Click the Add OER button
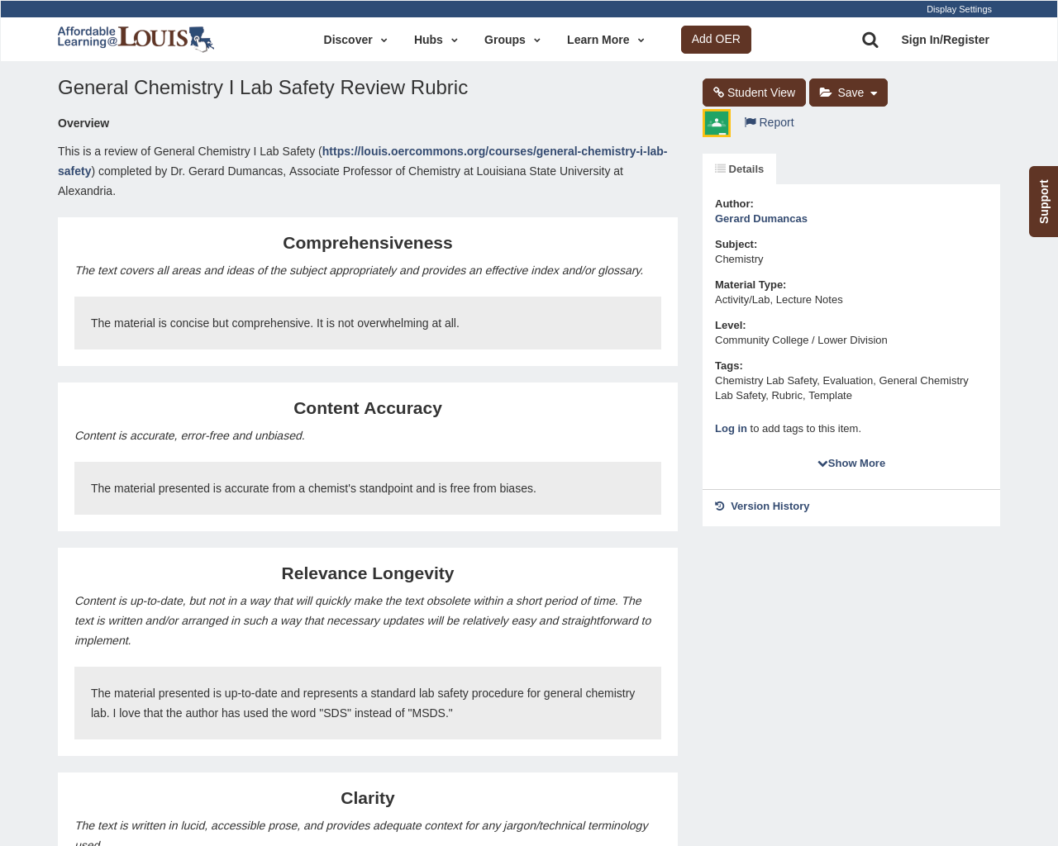 click(x=716, y=38)
